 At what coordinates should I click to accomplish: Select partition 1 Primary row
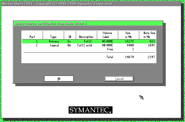[x=89, y=41]
